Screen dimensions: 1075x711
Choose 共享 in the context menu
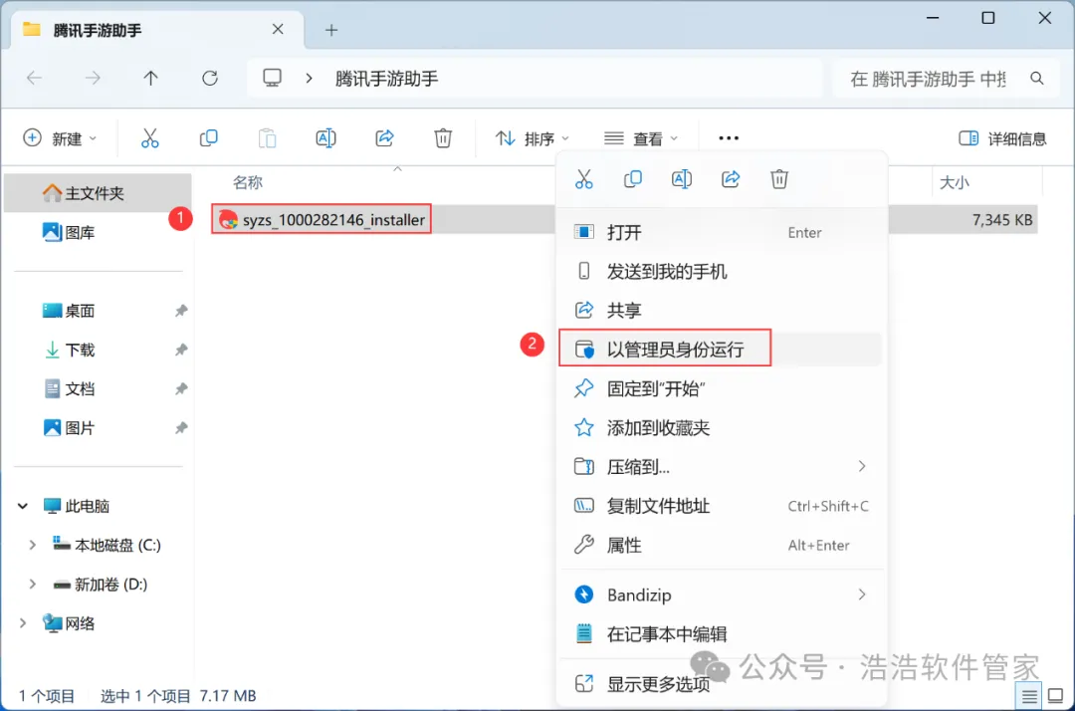[722, 311]
